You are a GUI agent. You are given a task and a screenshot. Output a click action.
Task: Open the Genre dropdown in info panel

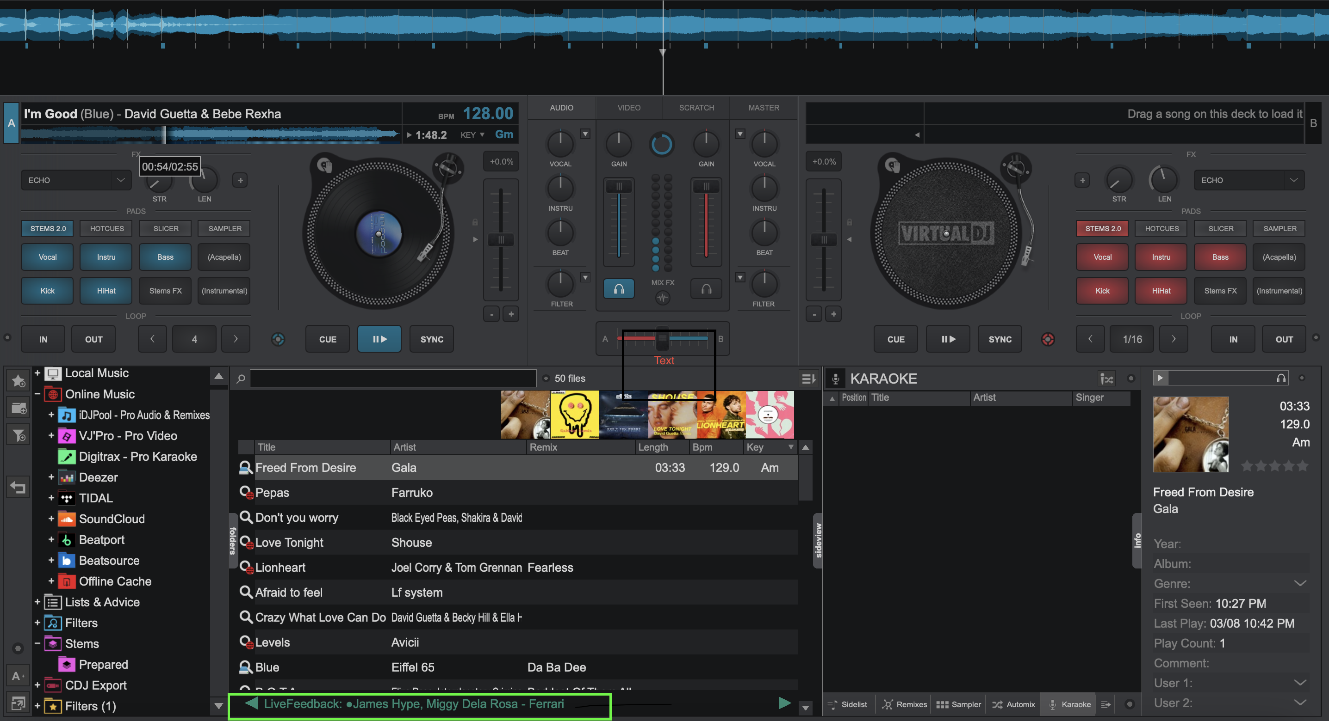tap(1299, 583)
